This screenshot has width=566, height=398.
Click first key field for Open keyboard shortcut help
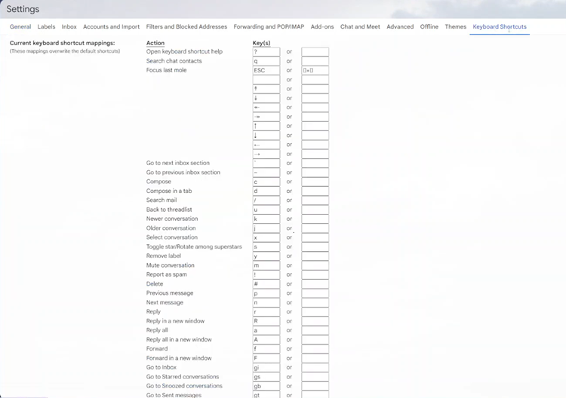(x=266, y=52)
